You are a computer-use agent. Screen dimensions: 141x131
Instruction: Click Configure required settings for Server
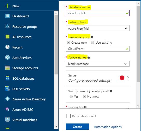click(x=90, y=80)
